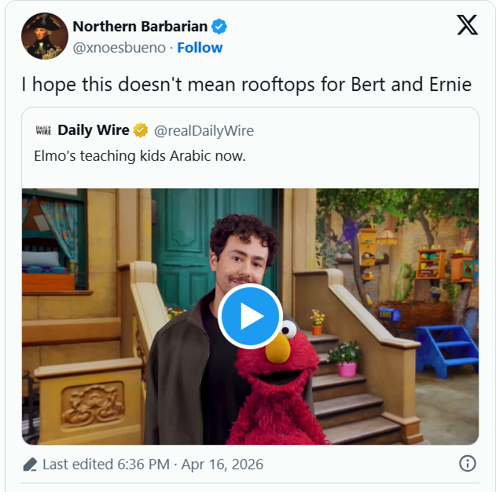Open the info circle icon

467,464
